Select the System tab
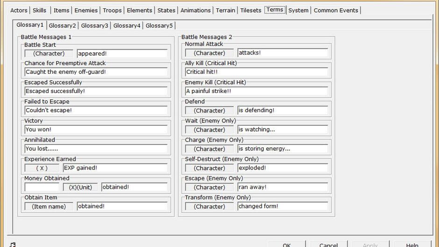The image size is (439, 247). (x=298, y=10)
